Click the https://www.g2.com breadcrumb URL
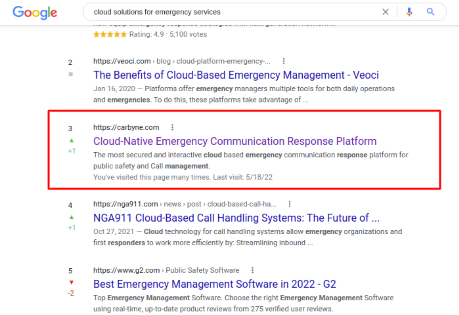 pos(126,270)
